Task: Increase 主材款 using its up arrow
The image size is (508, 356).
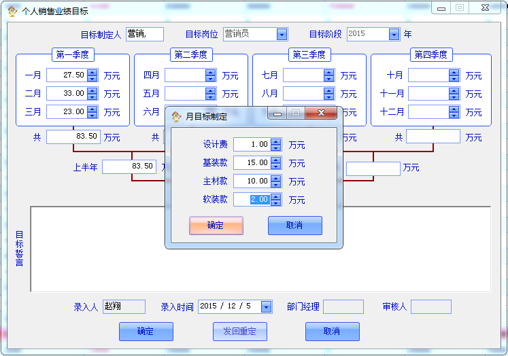Action: tap(275, 178)
